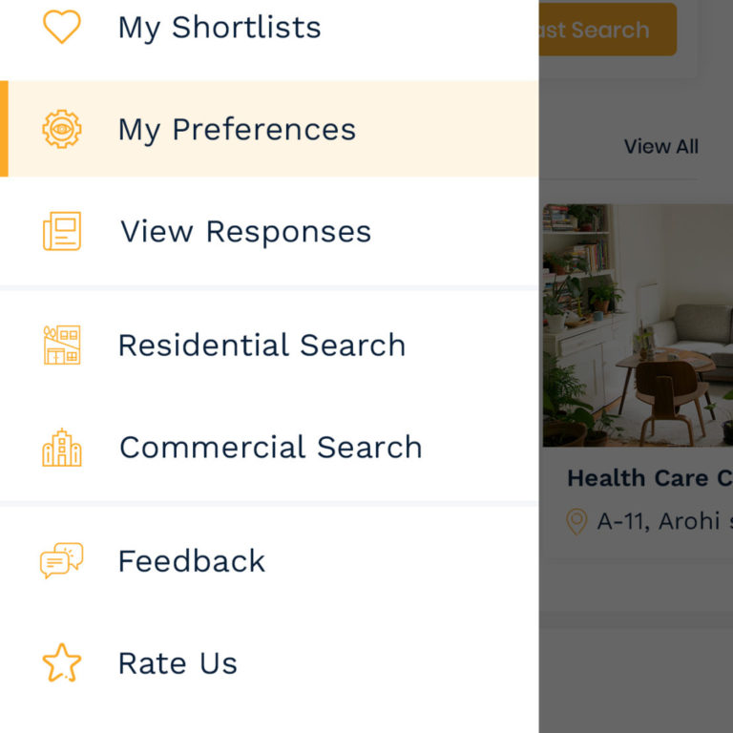Click the gear-eye My Preferences icon

[62, 129]
